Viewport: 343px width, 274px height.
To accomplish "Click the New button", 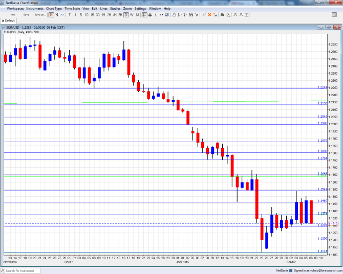I will pyautogui.click(x=12, y=15).
